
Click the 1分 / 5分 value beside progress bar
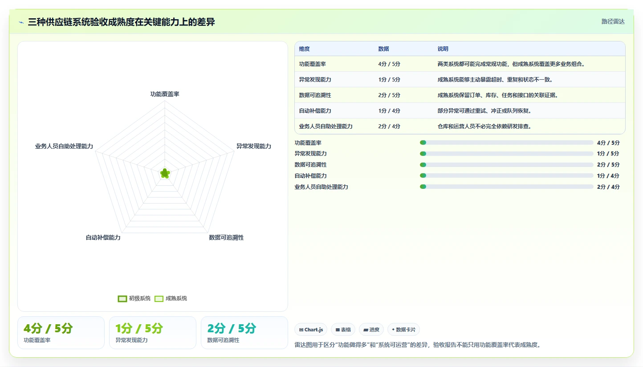point(608,154)
